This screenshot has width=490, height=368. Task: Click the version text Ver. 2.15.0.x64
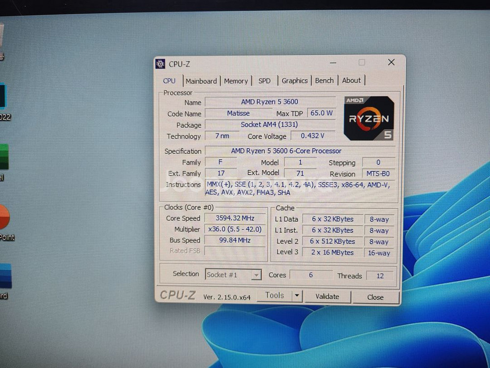(x=227, y=297)
